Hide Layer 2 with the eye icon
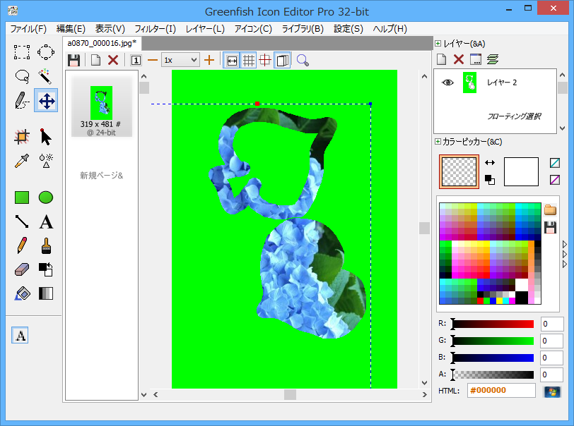Viewport: 574px width, 426px height. (x=447, y=83)
